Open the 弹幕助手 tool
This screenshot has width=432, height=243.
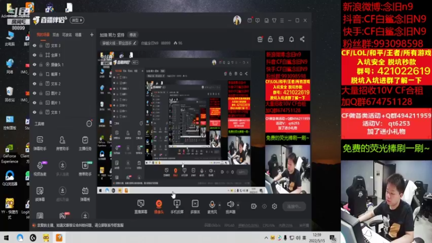40,143
